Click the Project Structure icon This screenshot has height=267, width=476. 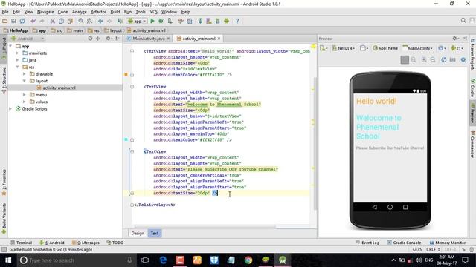coord(190,21)
